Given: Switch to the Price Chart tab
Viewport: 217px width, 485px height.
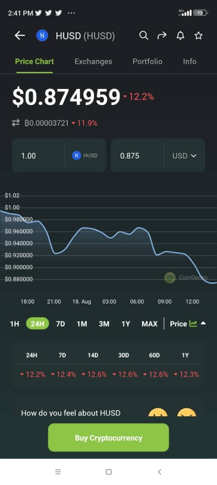Looking at the screenshot, I should coord(34,62).
